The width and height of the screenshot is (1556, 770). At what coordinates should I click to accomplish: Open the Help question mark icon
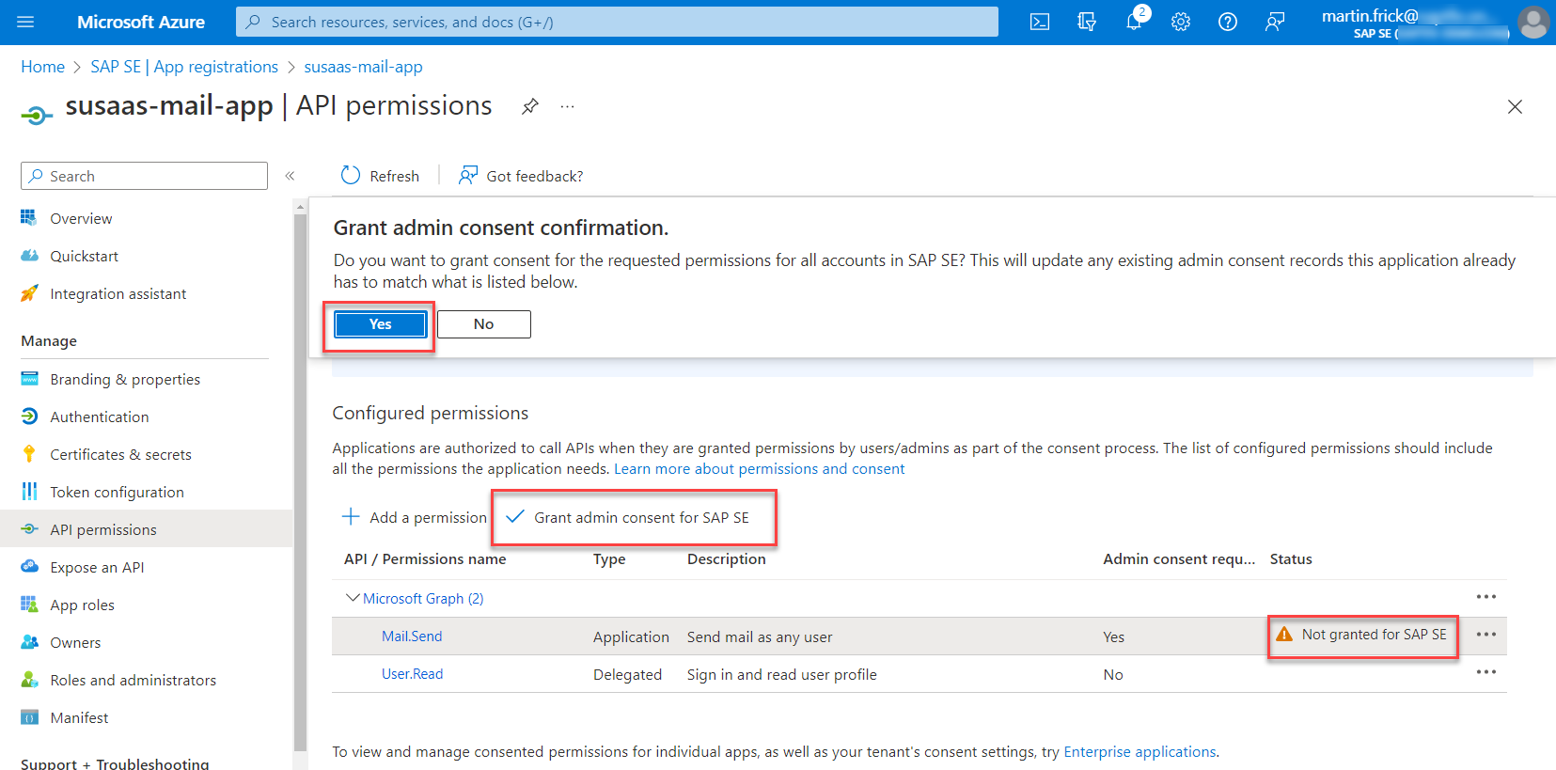tap(1228, 22)
